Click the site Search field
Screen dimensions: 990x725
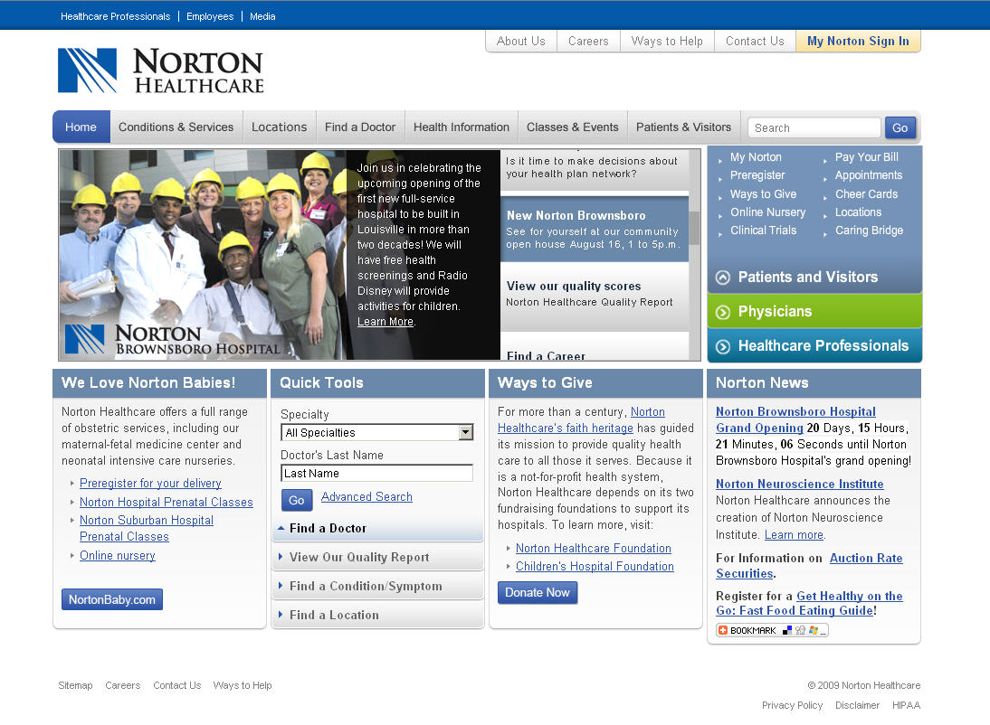[x=814, y=127]
